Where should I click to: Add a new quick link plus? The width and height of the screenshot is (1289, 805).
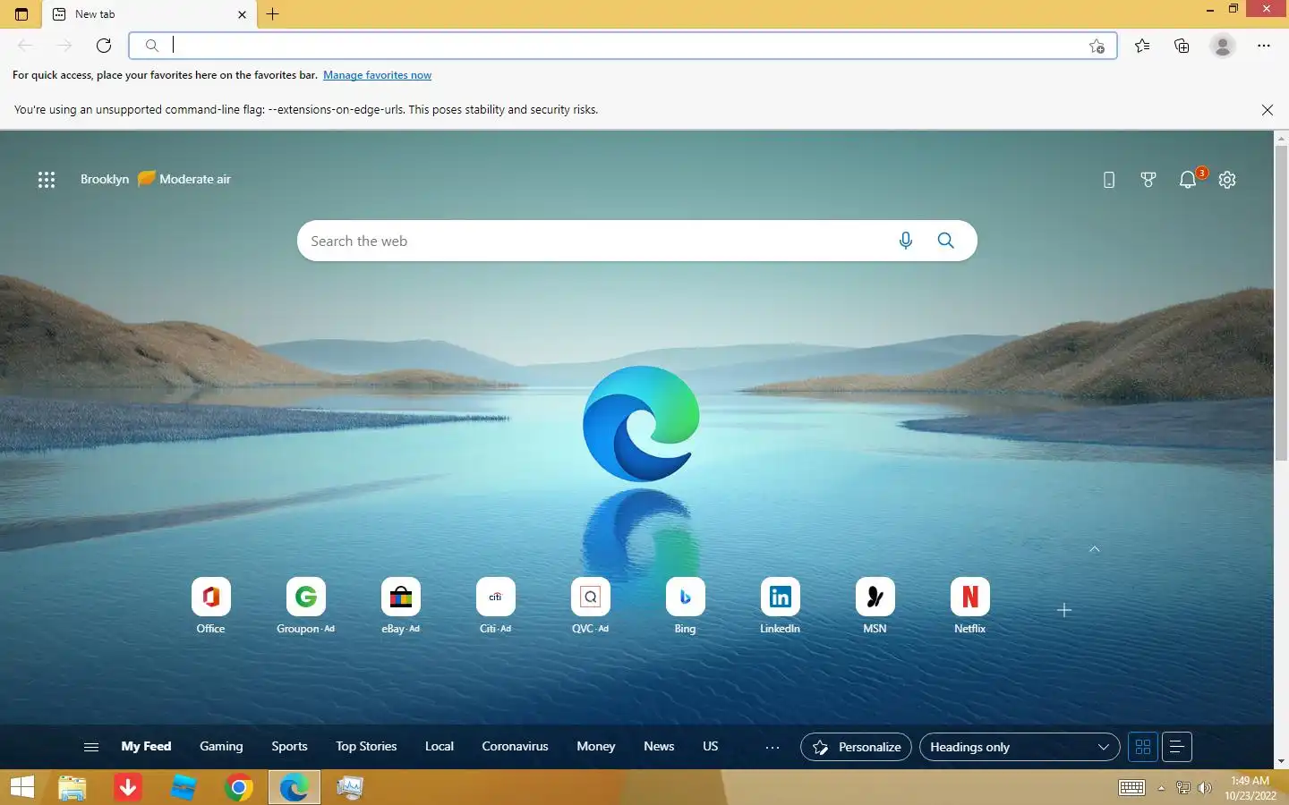(1064, 610)
